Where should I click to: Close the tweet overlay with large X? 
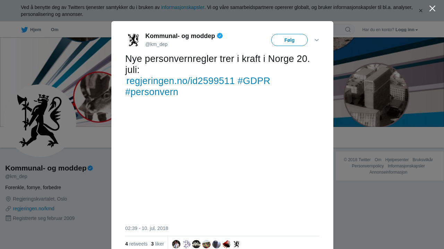click(432, 9)
